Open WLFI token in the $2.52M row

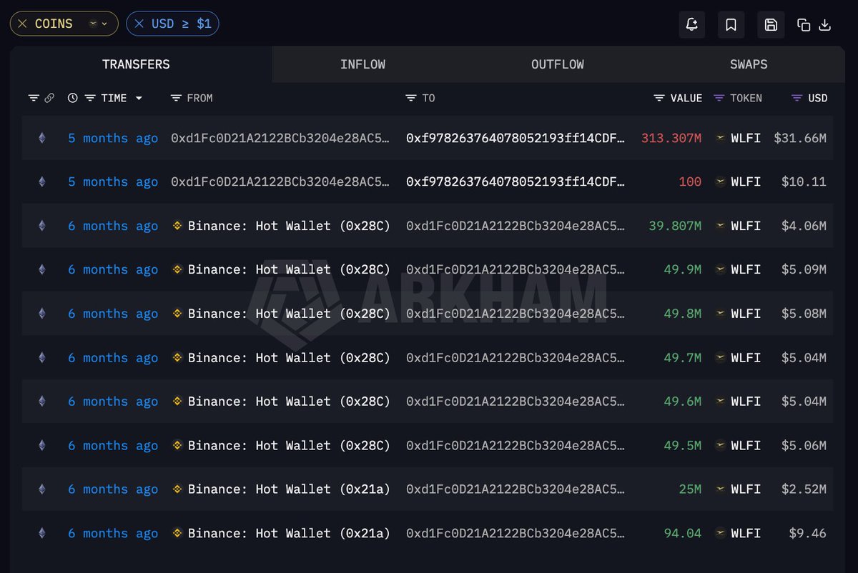point(746,489)
